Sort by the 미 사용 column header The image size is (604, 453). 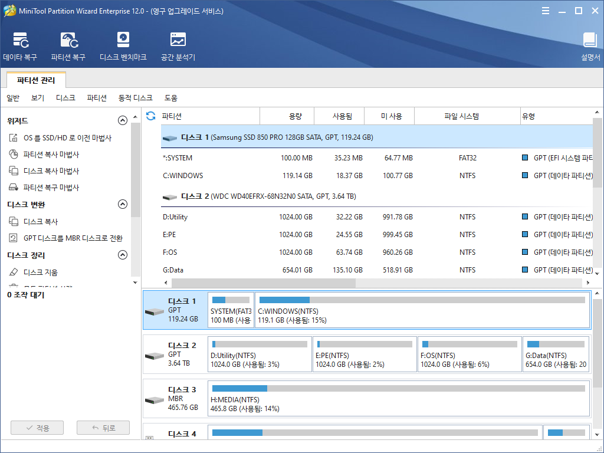(x=389, y=116)
